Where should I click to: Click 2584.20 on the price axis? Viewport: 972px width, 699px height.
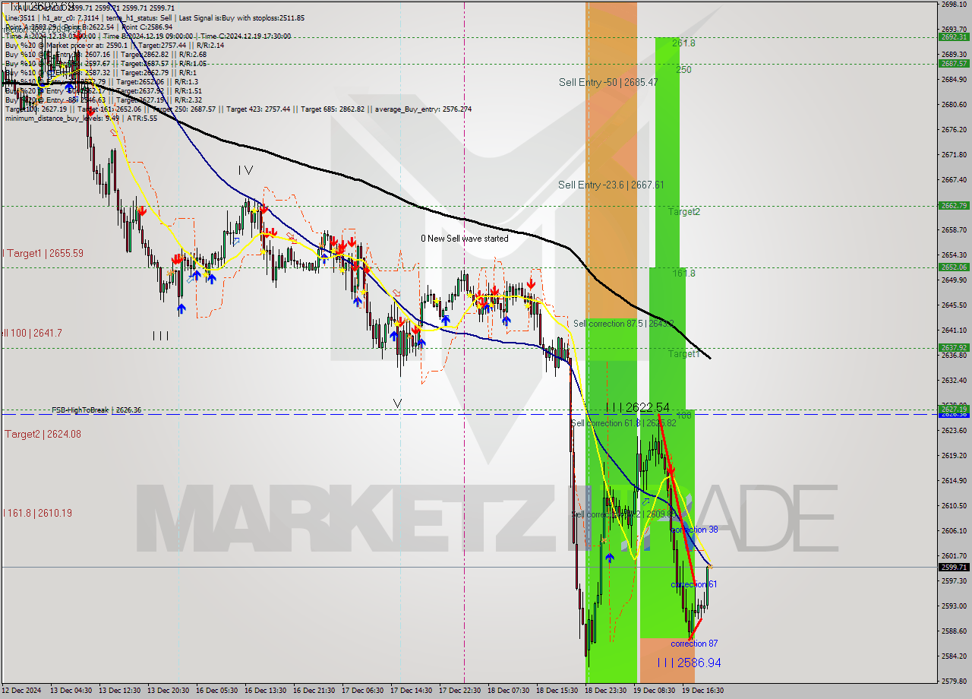tap(954, 656)
